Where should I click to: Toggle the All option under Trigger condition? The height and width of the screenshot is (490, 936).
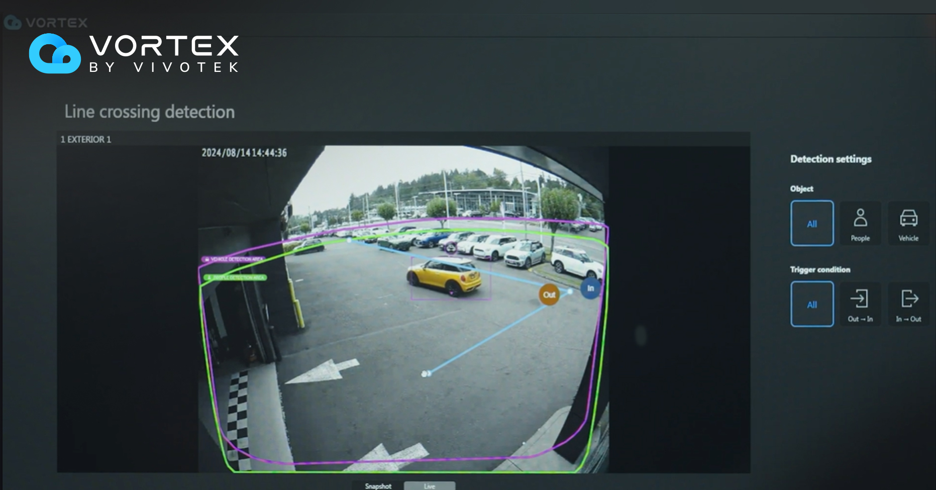pyautogui.click(x=812, y=304)
